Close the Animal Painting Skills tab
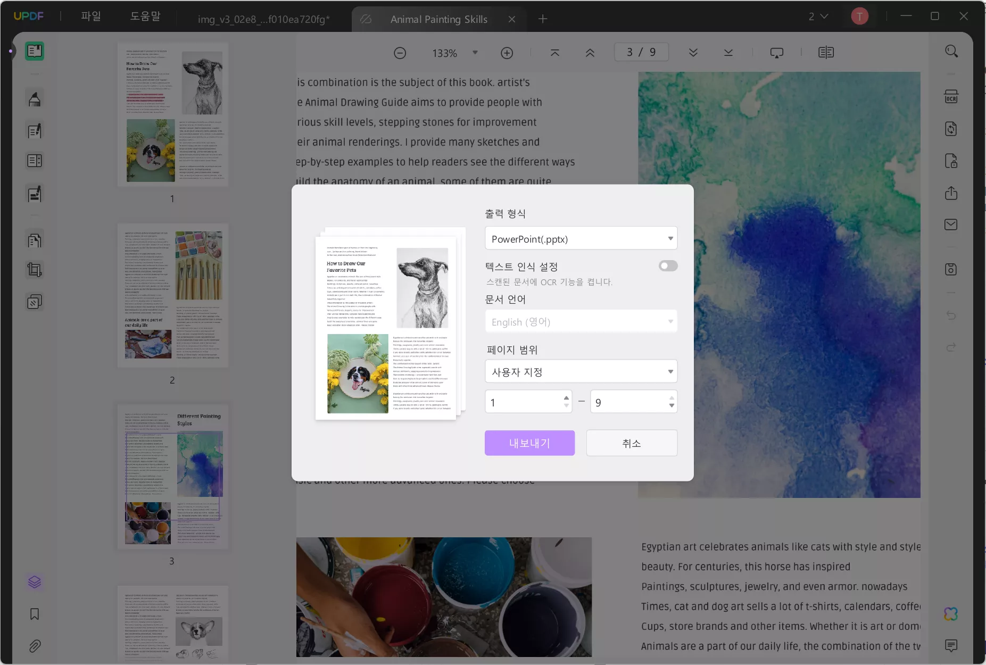 click(512, 19)
